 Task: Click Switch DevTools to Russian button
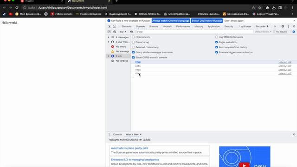207,20
